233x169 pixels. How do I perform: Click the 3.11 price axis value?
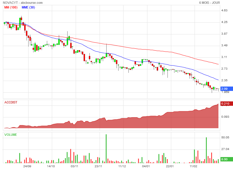click(224, 57)
